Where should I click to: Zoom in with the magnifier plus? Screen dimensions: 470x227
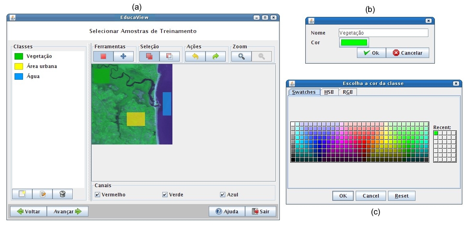click(x=241, y=56)
